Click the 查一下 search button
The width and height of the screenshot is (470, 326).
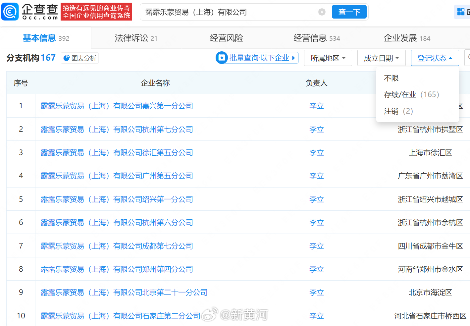tap(349, 12)
